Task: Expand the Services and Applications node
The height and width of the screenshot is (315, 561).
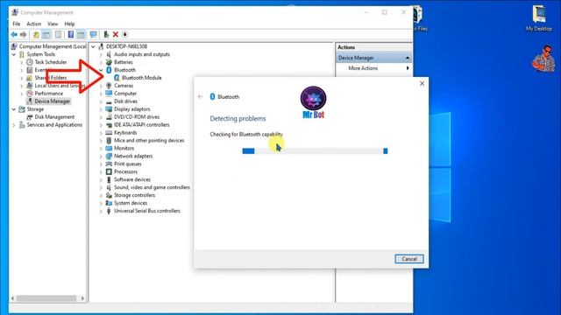Action: point(14,125)
